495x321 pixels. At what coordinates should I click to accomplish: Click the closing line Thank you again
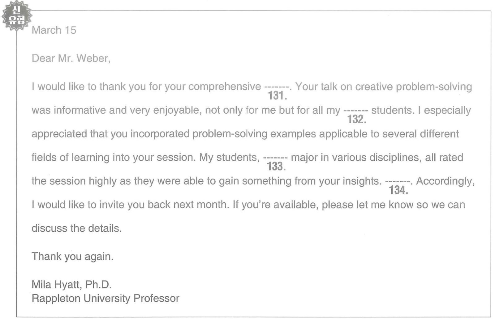coord(72,257)
